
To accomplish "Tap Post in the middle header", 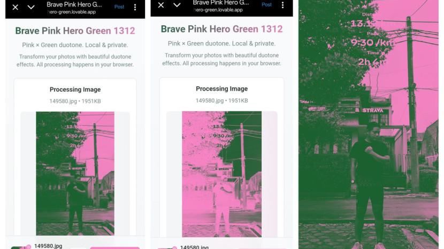I will (266, 4).
